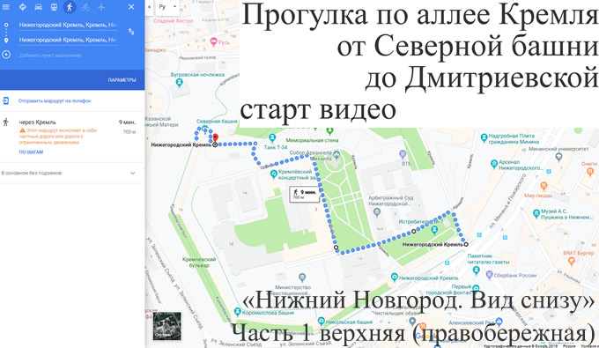Click the starting point address field
Image resolution: width=599 pixels, height=348 pixels.
(68, 25)
